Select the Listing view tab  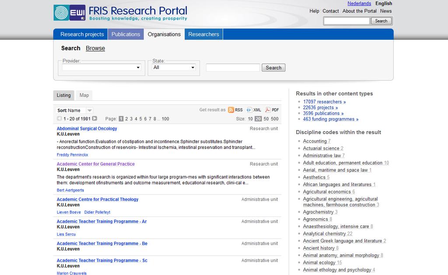pyautogui.click(x=64, y=95)
